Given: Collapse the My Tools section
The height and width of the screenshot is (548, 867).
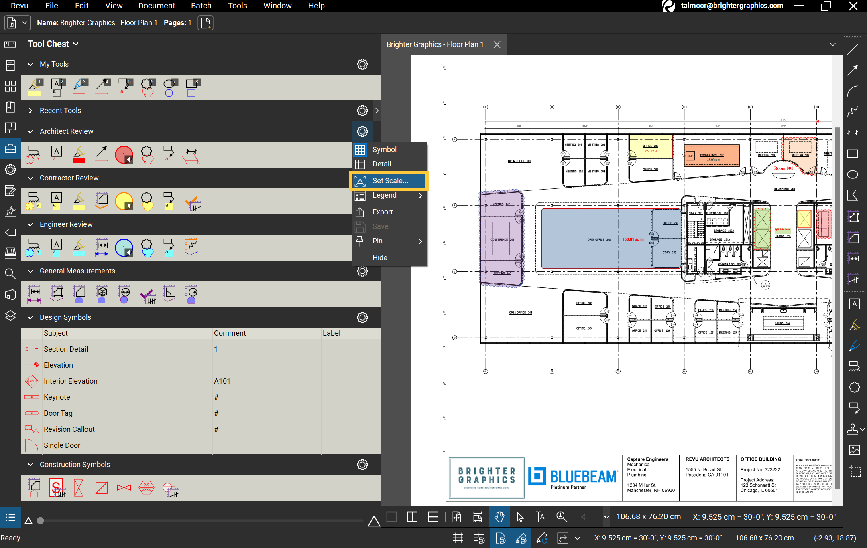Looking at the screenshot, I should (31, 64).
